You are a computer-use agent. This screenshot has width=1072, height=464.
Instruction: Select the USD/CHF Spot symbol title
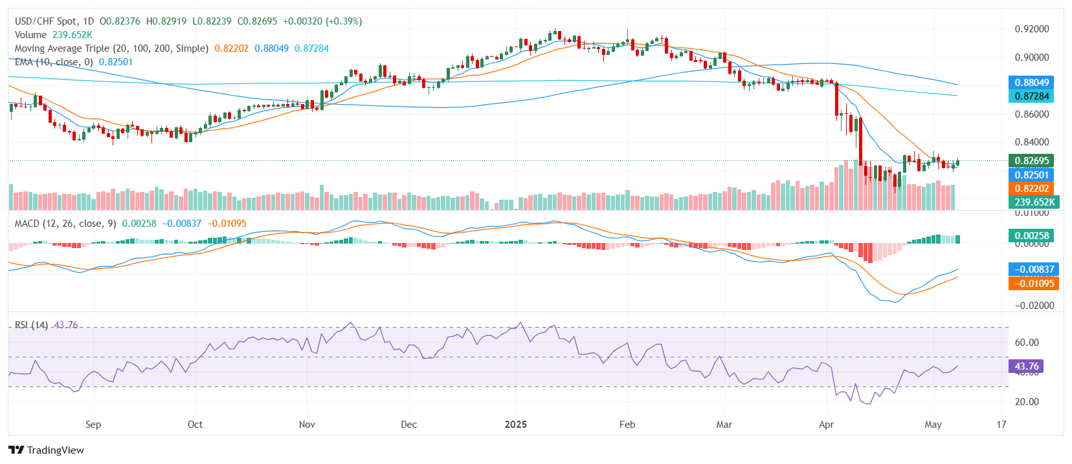[54, 21]
